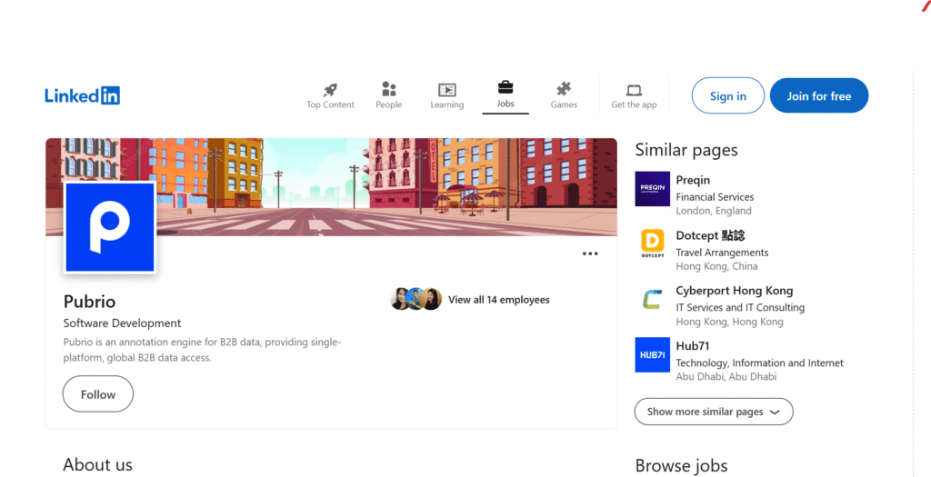Image resolution: width=931 pixels, height=477 pixels.
Task: Click Technology, Information and Internet text
Action: [x=759, y=363]
